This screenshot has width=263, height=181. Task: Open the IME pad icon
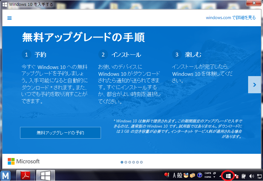[186, 175]
